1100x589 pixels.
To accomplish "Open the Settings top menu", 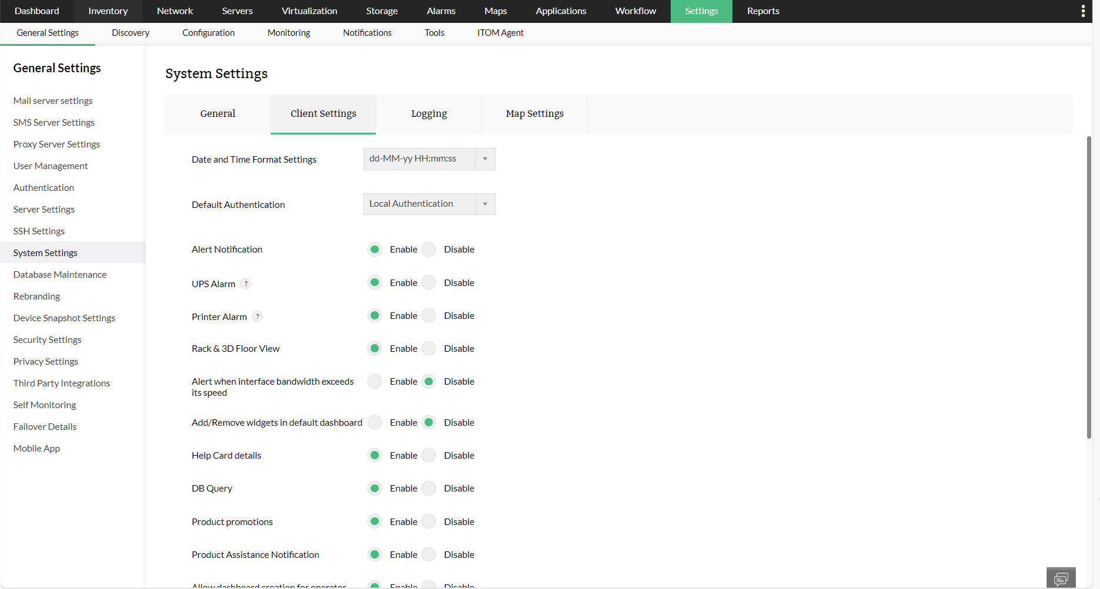I will [701, 11].
